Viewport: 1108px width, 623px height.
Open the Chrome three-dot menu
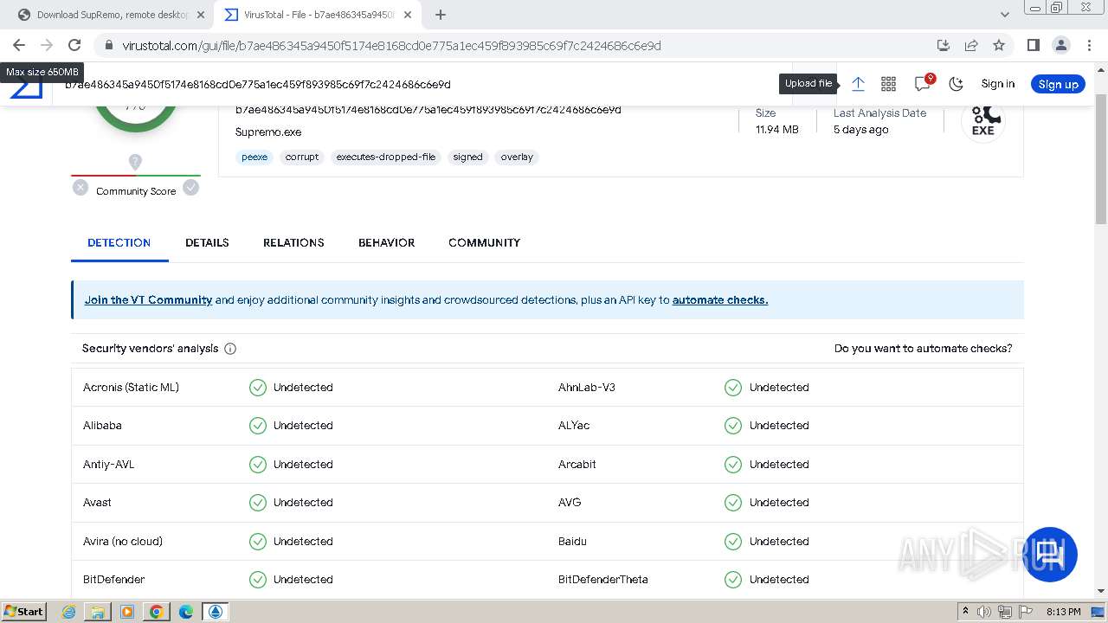[x=1089, y=45]
